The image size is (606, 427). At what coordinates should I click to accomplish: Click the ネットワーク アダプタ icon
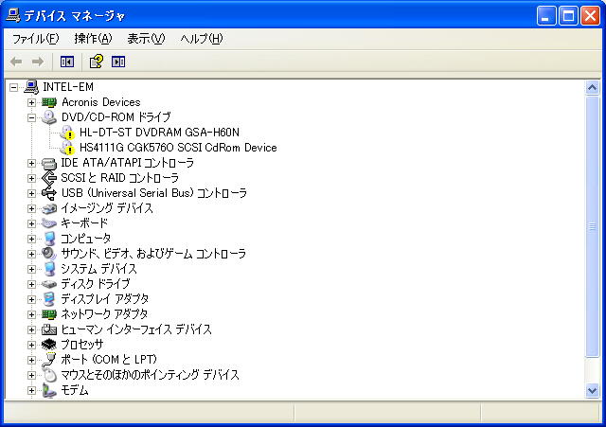click(x=49, y=314)
